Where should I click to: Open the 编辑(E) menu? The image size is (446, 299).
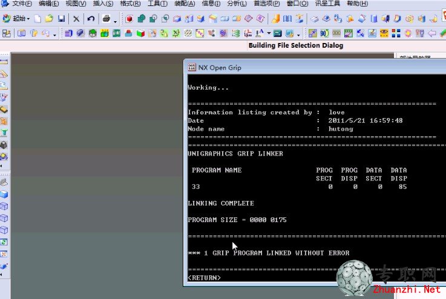pos(48,4)
